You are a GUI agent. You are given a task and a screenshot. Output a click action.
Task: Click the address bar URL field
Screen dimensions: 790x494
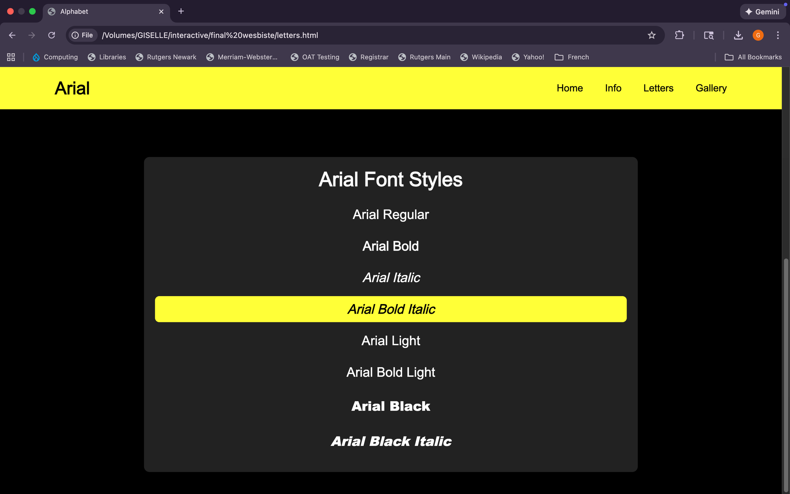(x=359, y=35)
